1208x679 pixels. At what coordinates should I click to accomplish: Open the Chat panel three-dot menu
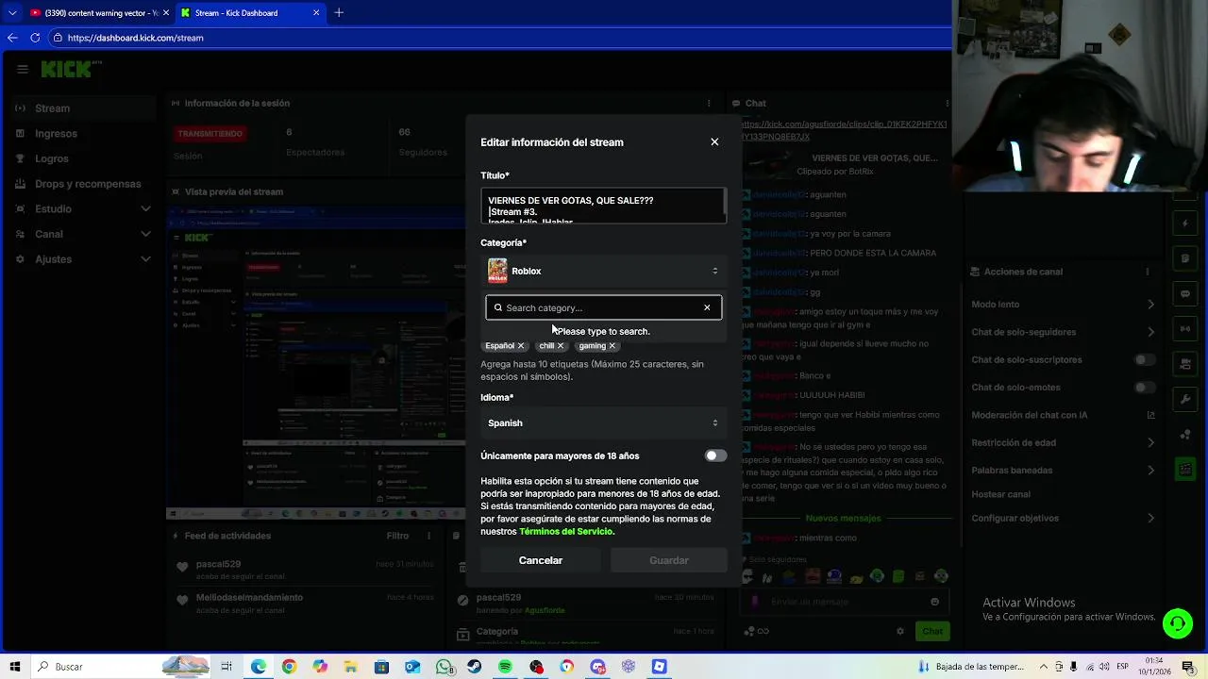click(948, 103)
